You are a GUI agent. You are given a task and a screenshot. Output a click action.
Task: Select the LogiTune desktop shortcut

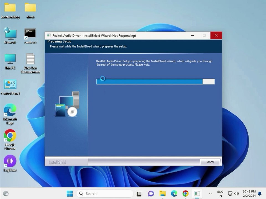coord(10,163)
